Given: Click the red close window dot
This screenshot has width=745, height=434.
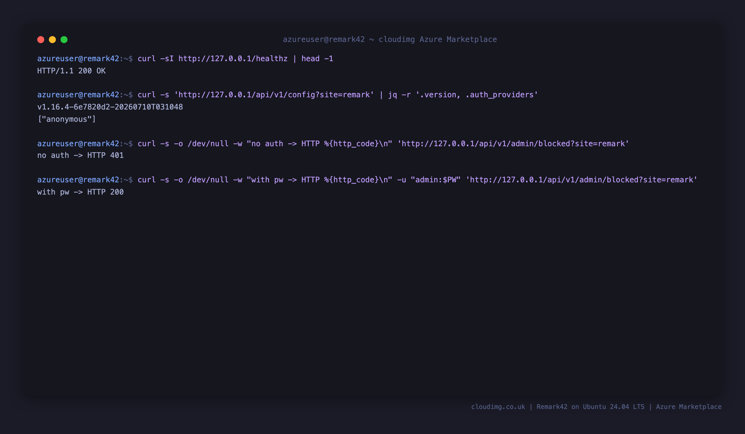Looking at the screenshot, I should point(41,40).
